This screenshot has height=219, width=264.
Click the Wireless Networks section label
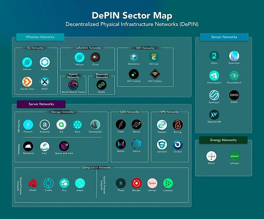pyautogui.click(x=40, y=37)
